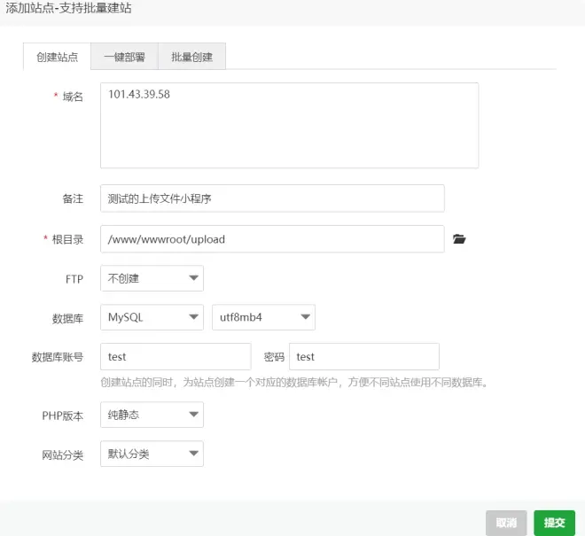Open the utf8mb4 charset dropdown

(x=263, y=317)
